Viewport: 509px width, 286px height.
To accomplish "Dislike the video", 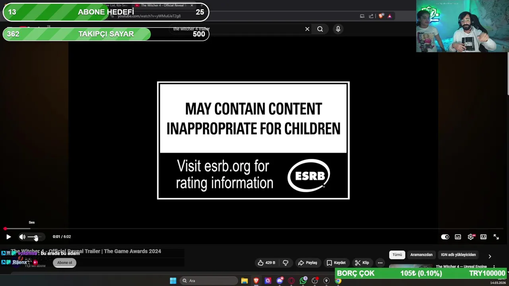I will pyautogui.click(x=285, y=263).
